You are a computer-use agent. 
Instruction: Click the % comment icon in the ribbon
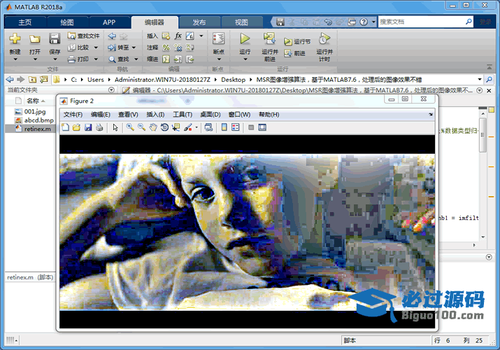coord(166,48)
